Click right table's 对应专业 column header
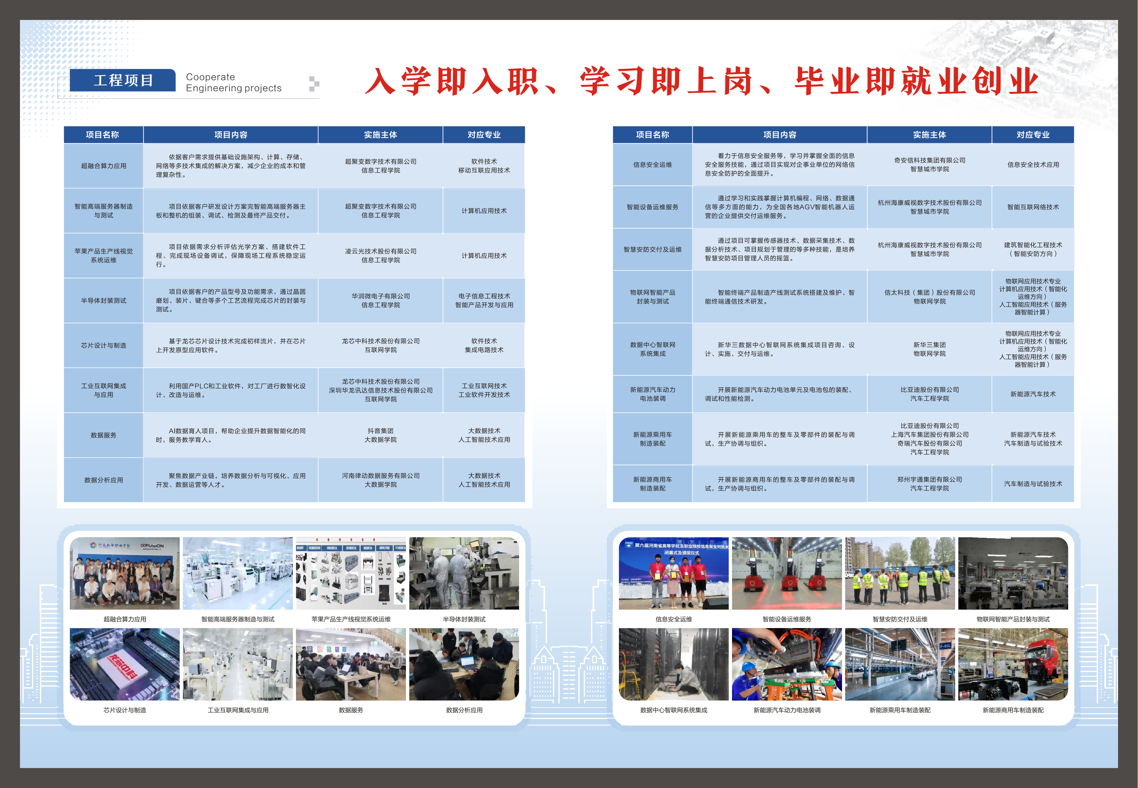 pyautogui.click(x=1032, y=135)
